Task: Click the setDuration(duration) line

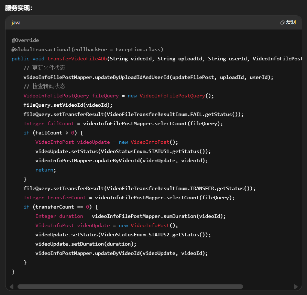Action: pyautogui.click(x=86, y=244)
